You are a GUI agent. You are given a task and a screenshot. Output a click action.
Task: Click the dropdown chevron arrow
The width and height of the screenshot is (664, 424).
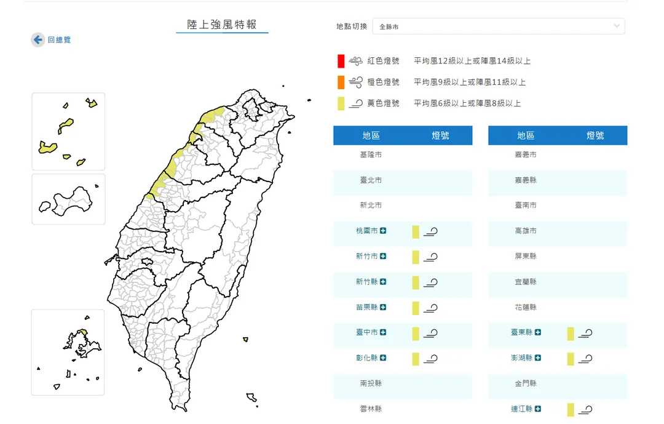[617, 26]
